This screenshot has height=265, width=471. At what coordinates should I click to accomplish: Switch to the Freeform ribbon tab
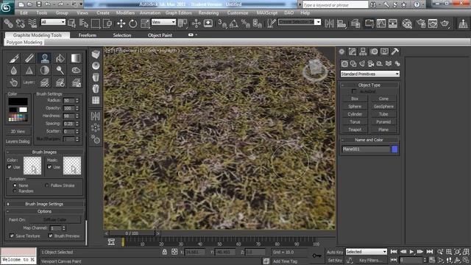pyautogui.click(x=88, y=35)
